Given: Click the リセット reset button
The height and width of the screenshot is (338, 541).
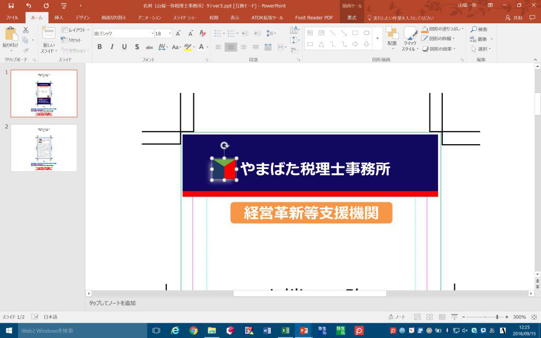Looking at the screenshot, I should coord(71,40).
